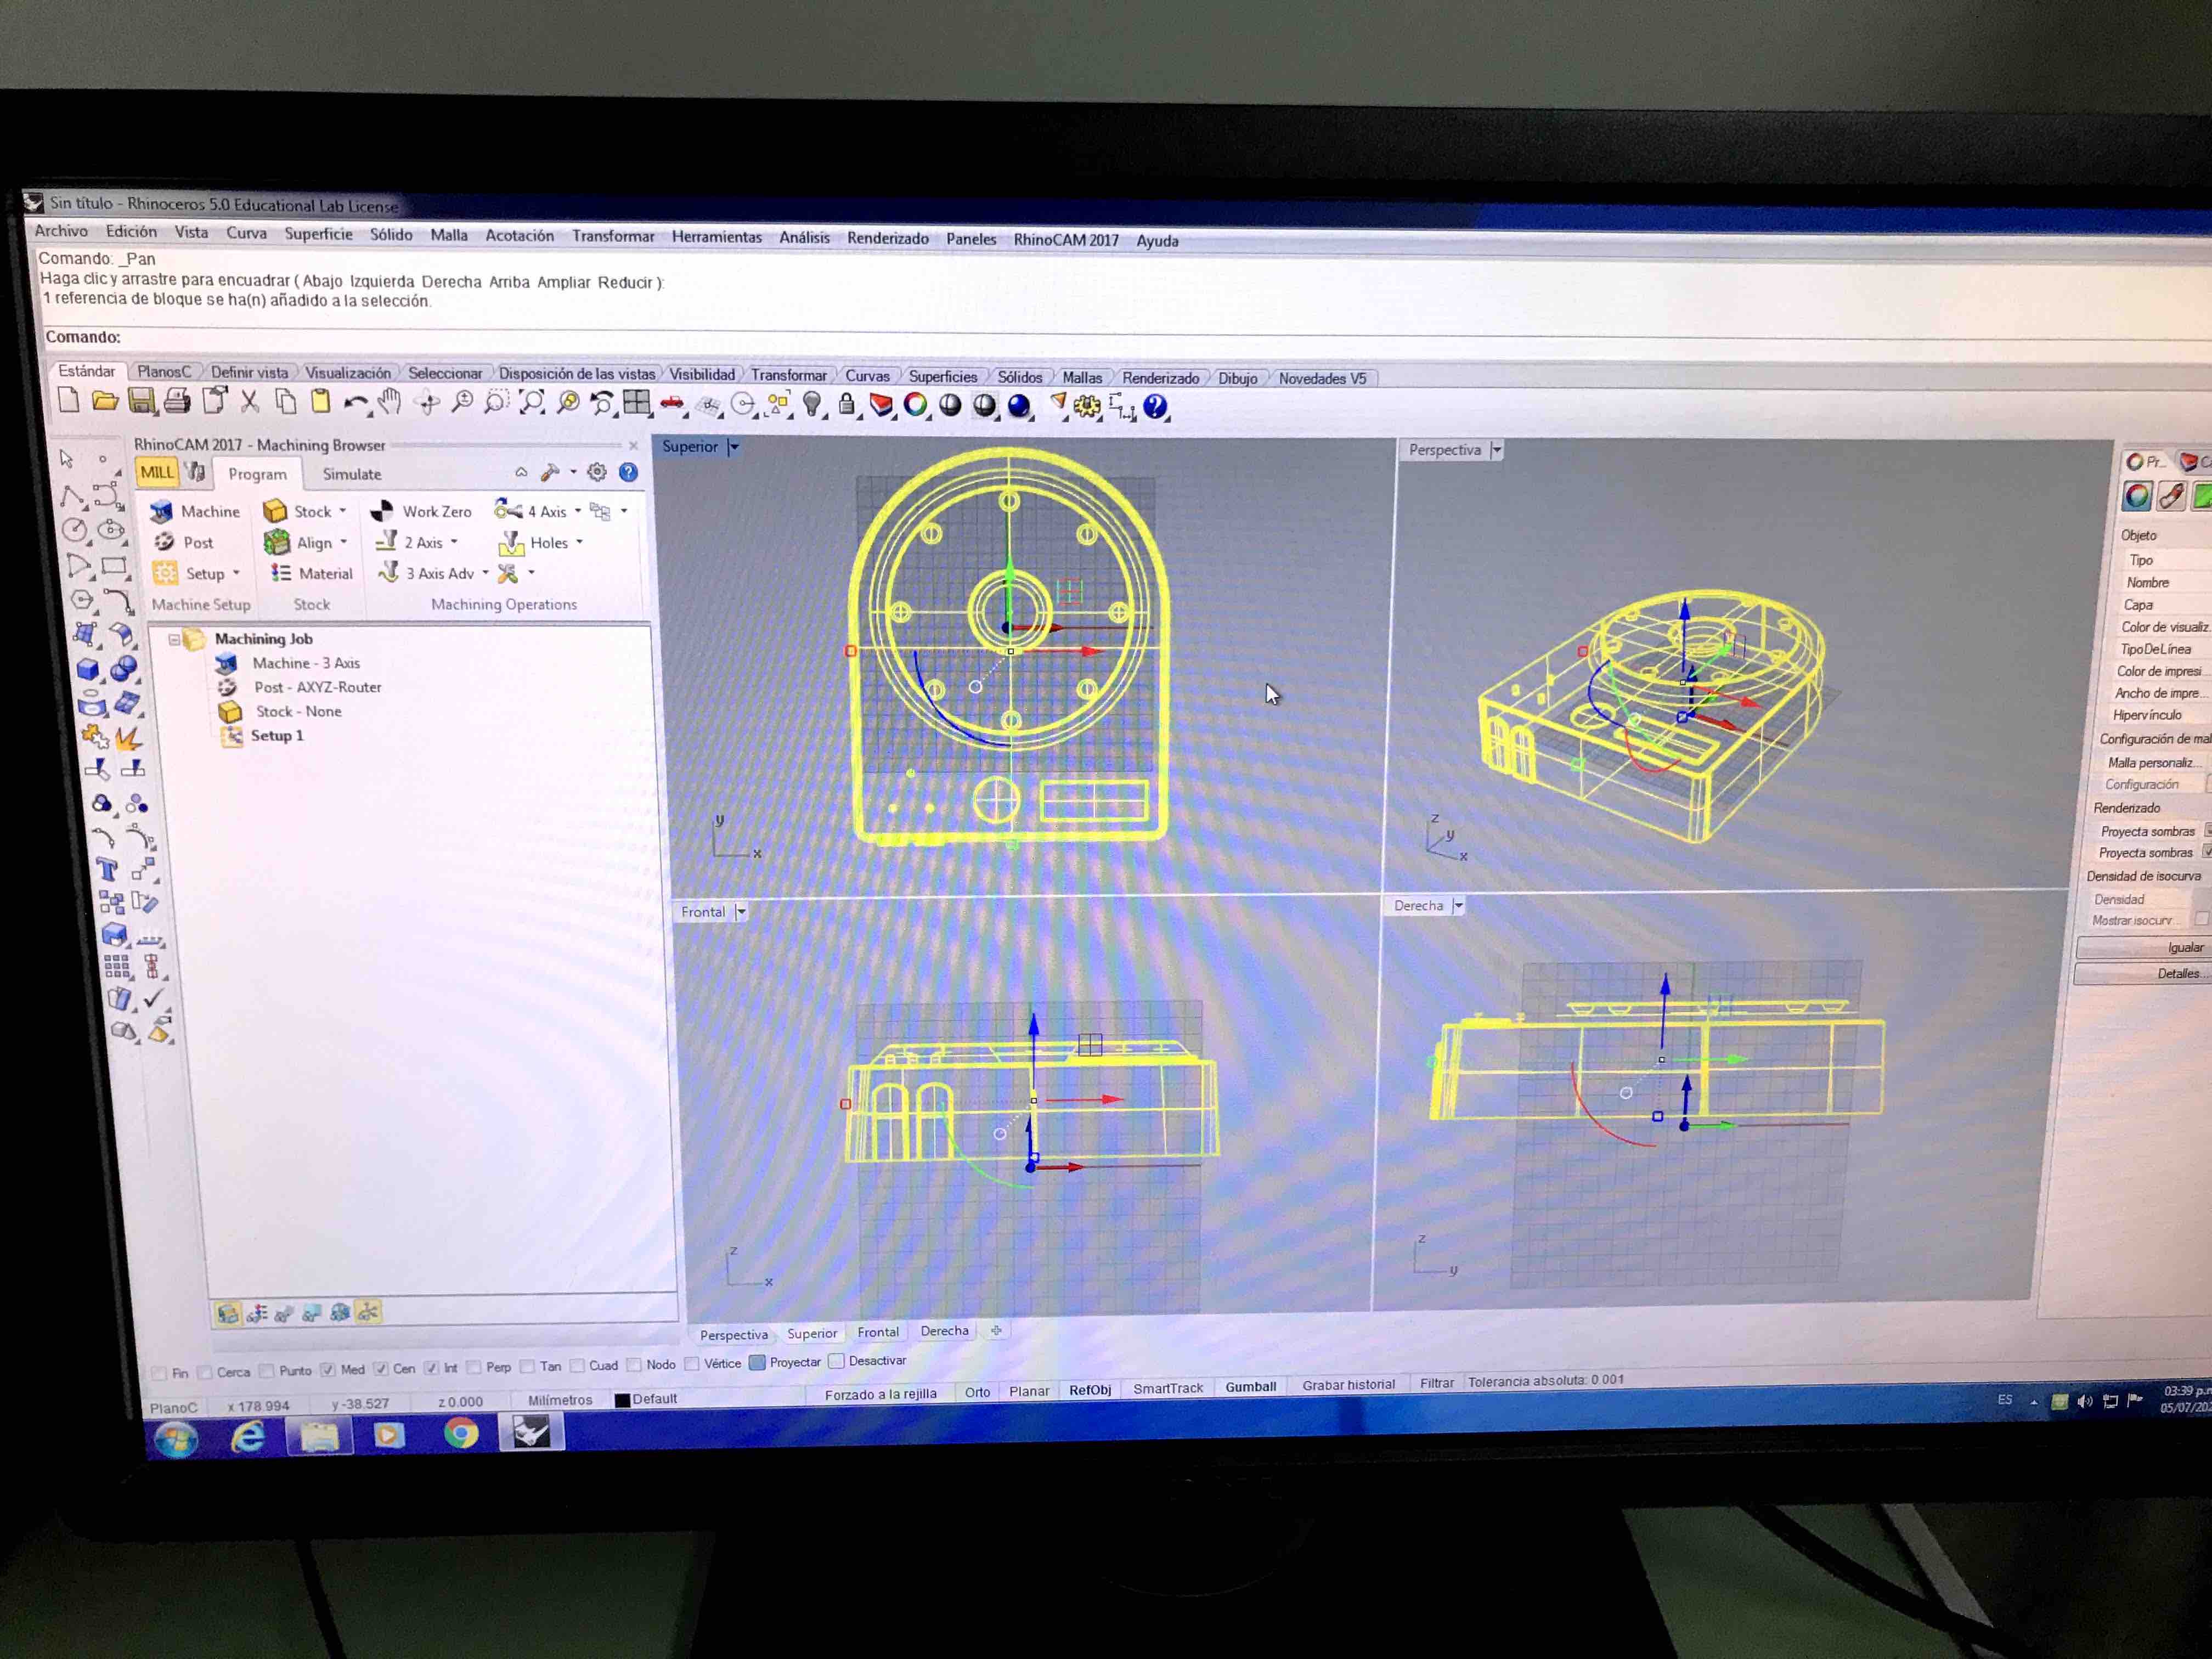Expand the 2 Axis operations dropdown

[x=455, y=542]
